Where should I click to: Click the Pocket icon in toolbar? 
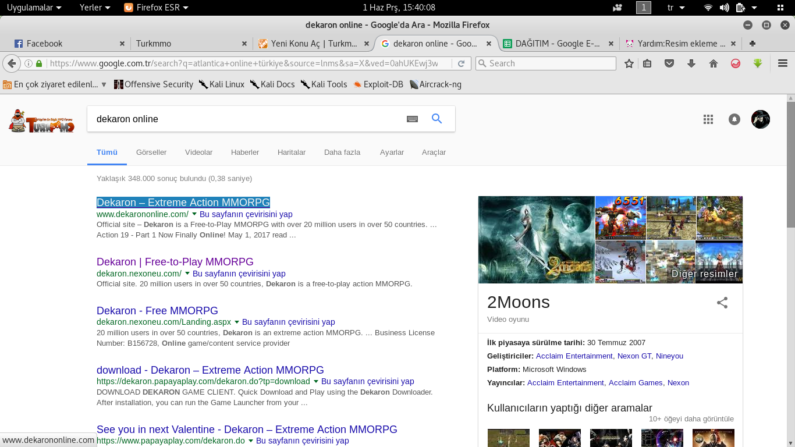tap(669, 63)
